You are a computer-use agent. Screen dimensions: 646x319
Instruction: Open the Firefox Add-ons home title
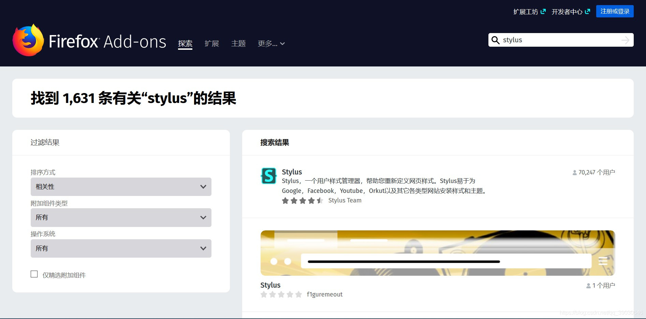click(107, 42)
